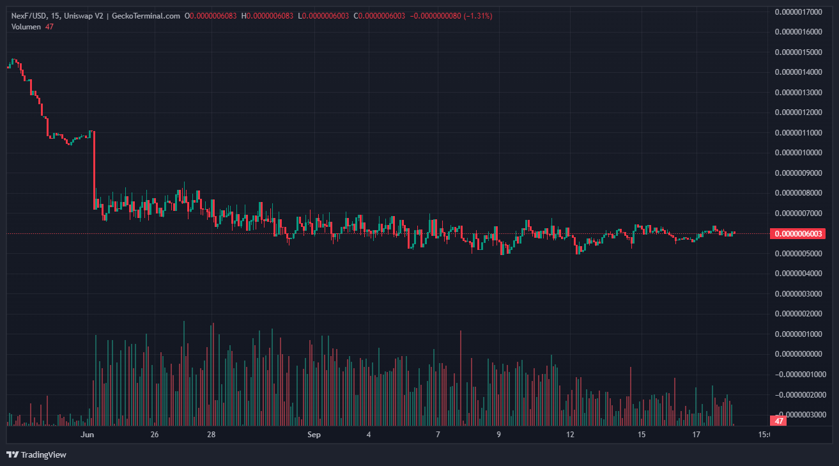
Task: Click the TradingView logo icon
Action: [12, 454]
